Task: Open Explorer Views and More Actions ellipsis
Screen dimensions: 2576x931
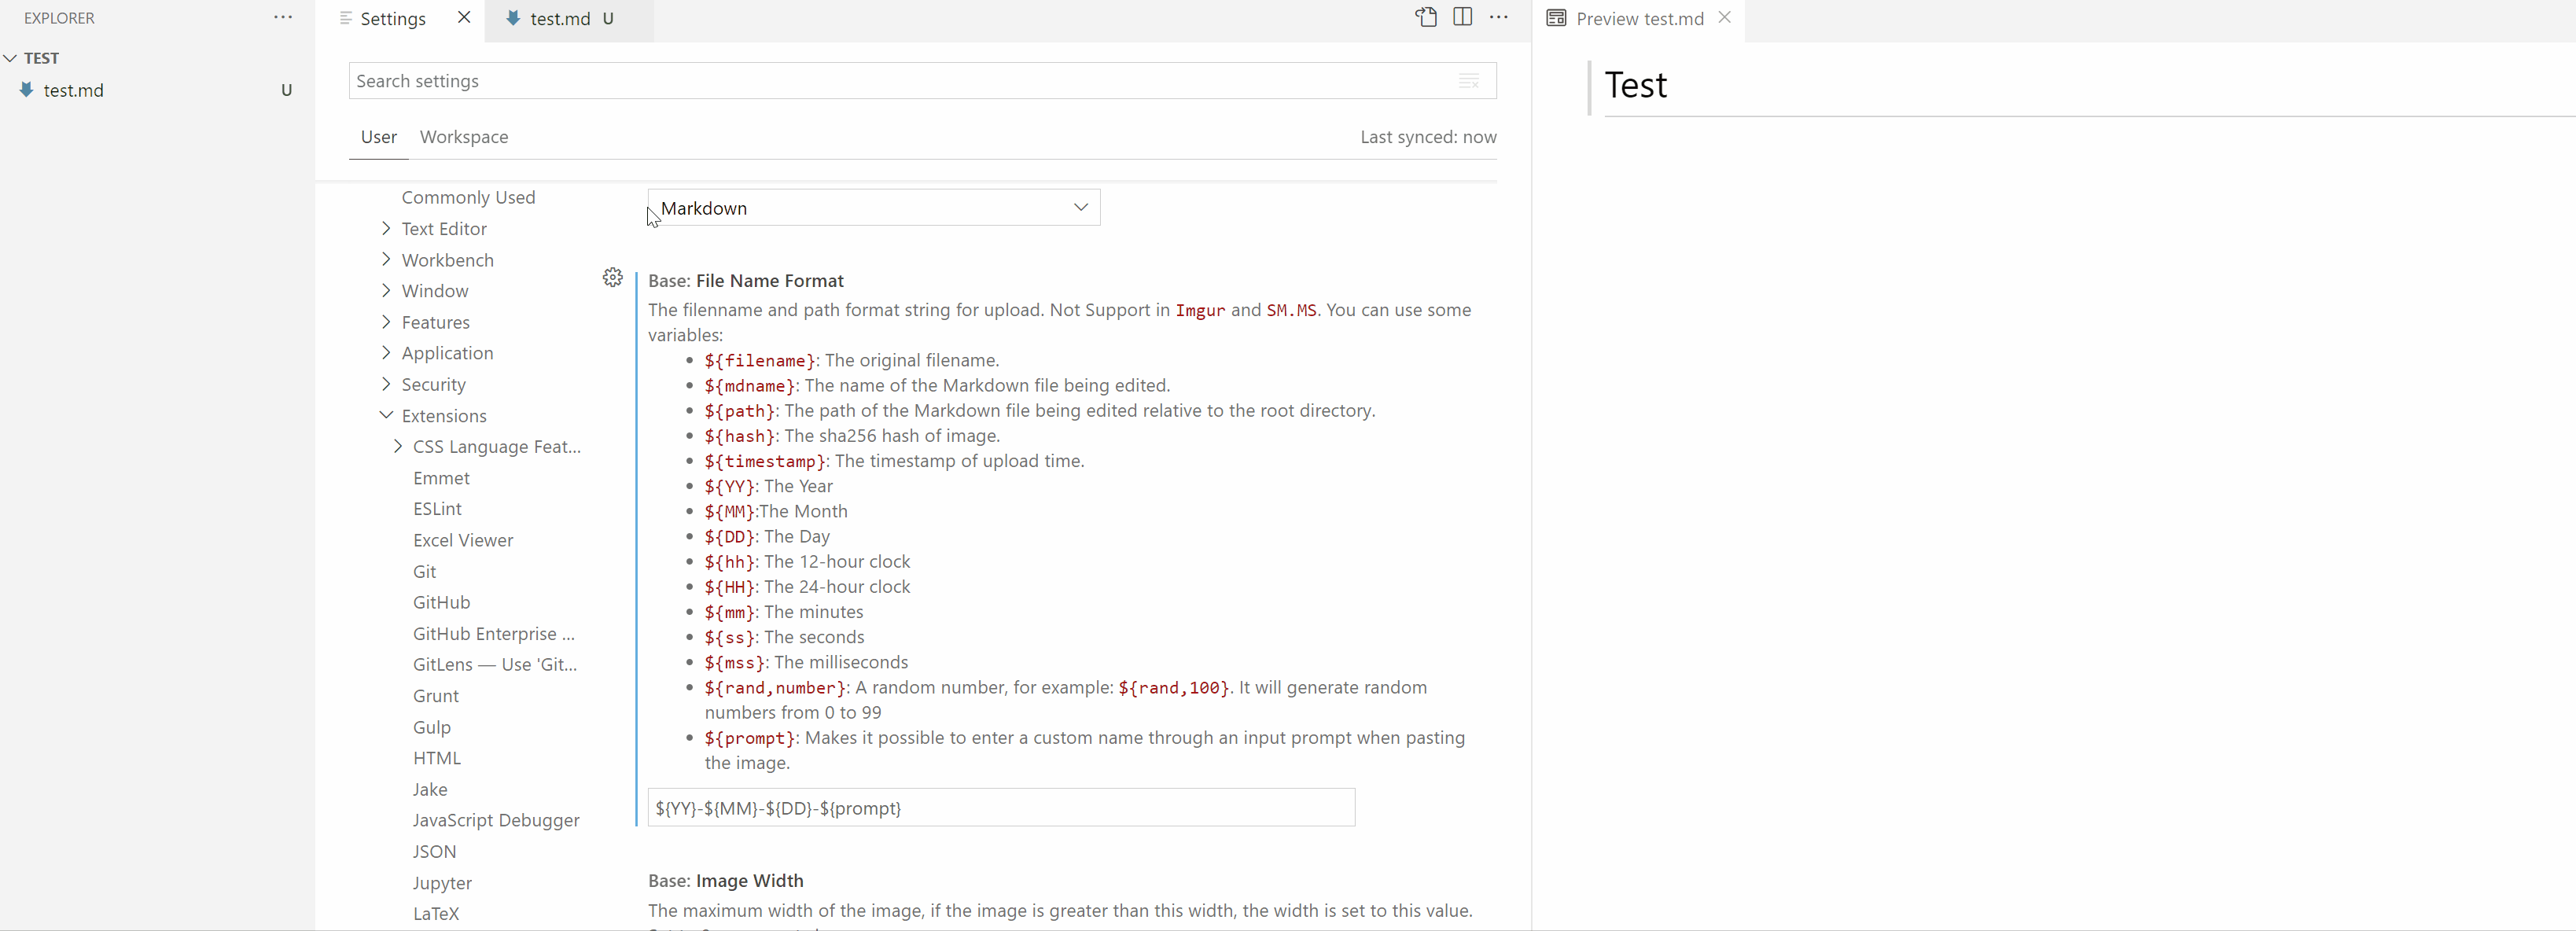Action: click(284, 17)
